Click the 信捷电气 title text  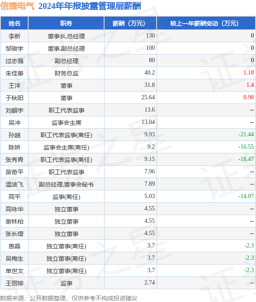(x=17, y=6)
